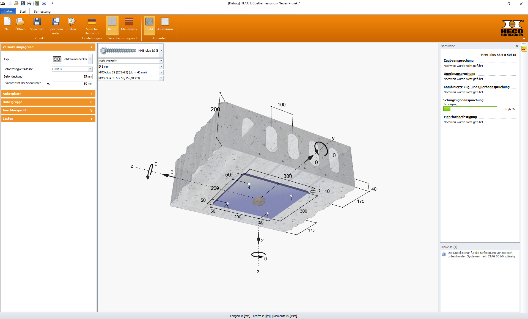Image resolution: width=528 pixels, height=319 pixels.
Task: Click info icon in Hinweise panel
Action: (444, 254)
